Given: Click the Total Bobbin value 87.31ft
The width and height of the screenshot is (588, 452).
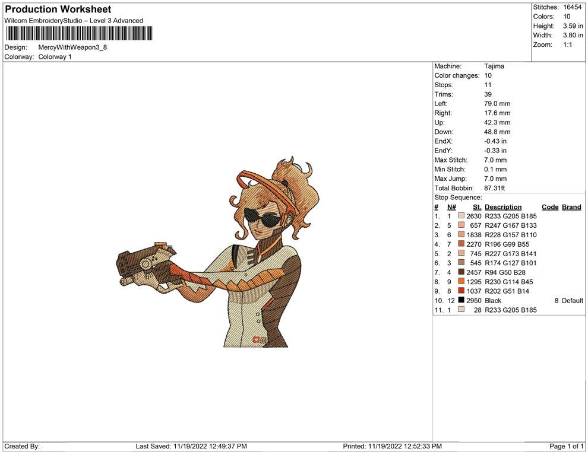Looking at the screenshot, I should pos(494,188).
